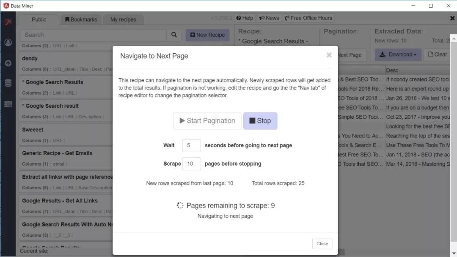Open the Bookmarks tab
The height and width of the screenshot is (257, 457).
pyautogui.click(x=81, y=19)
